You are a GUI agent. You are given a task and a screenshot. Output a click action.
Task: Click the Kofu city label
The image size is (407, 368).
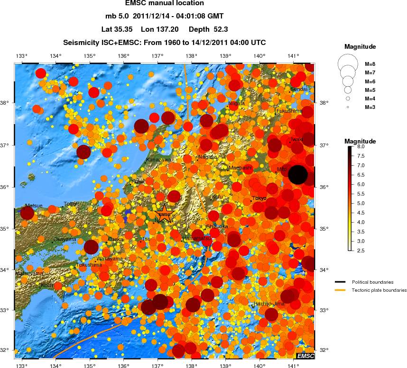click(x=217, y=197)
